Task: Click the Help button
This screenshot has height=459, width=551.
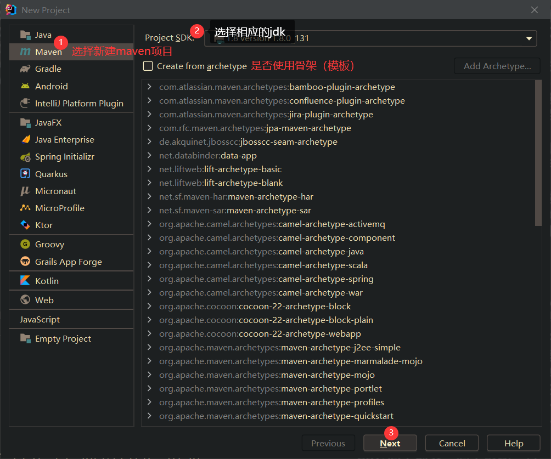Action: point(514,443)
